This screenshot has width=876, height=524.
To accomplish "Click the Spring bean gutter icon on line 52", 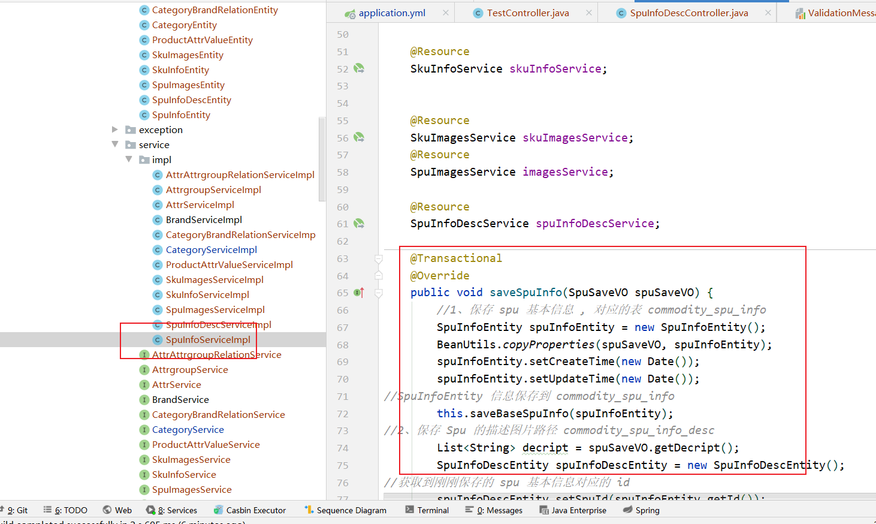I will point(359,68).
